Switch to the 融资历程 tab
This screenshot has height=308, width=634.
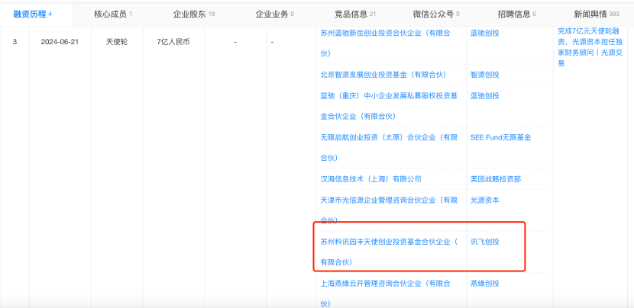tap(33, 14)
